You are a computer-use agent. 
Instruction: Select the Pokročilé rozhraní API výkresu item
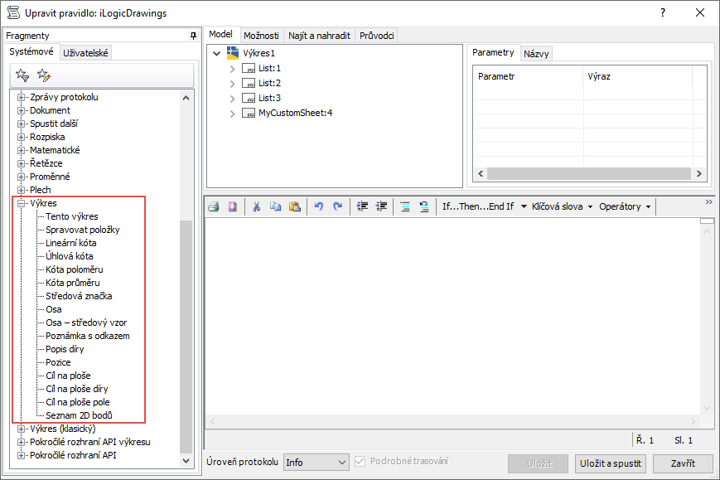coord(90,443)
